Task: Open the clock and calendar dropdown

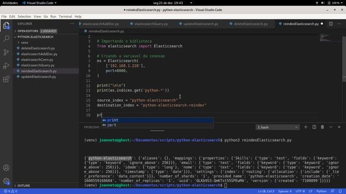Action: click(168, 3)
